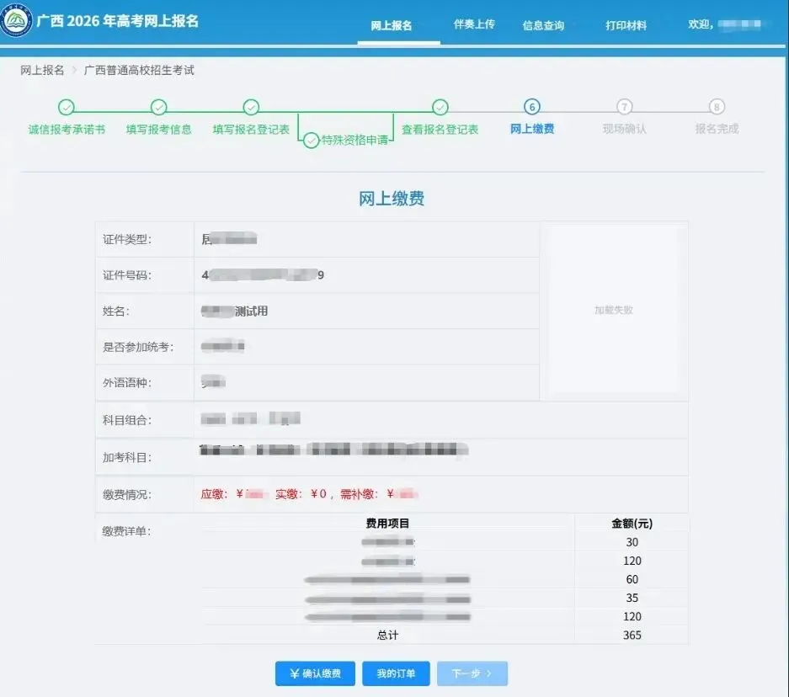Select step 6 circle 网上缴费
Image resolution: width=789 pixels, height=697 pixels.
pos(532,107)
